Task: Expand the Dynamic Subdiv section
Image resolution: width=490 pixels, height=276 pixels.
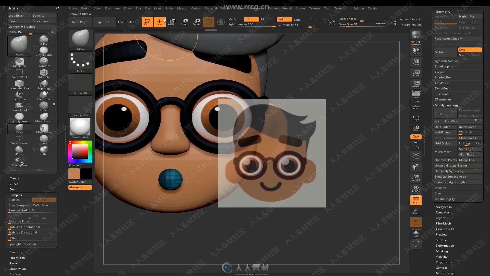Action: 446,61
